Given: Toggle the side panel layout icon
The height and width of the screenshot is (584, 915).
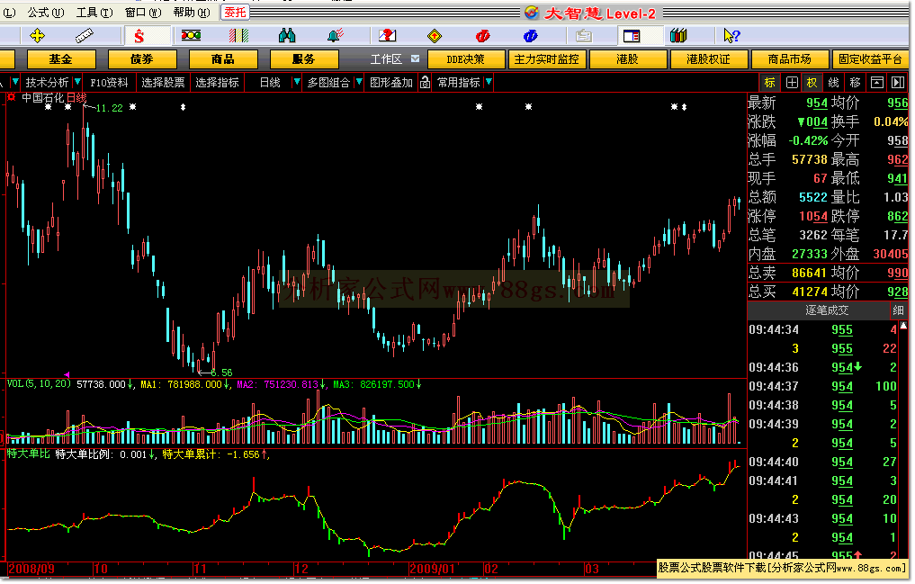Looking at the screenshot, I should [x=632, y=36].
